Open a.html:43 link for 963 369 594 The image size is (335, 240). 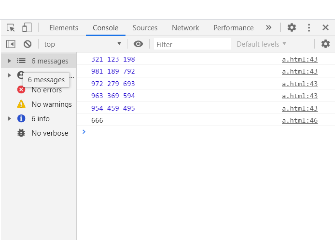point(300,96)
